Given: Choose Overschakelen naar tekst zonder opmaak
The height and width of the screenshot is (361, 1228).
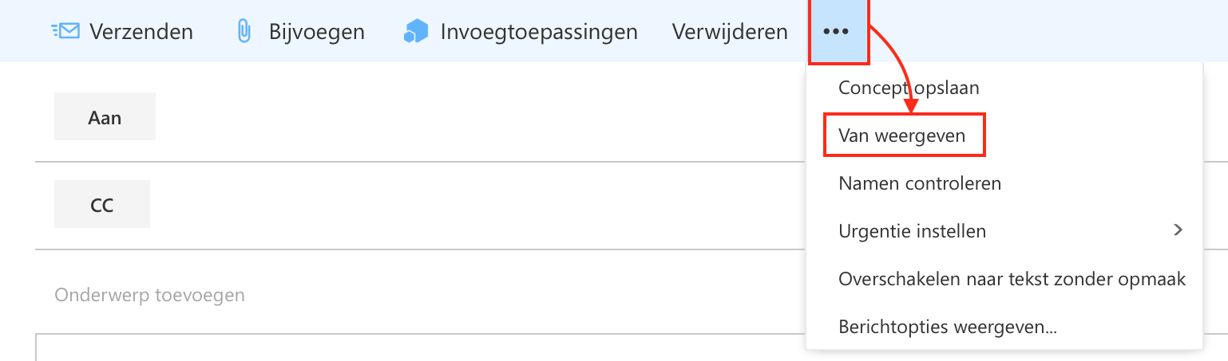Looking at the screenshot, I should [x=1012, y=279].
